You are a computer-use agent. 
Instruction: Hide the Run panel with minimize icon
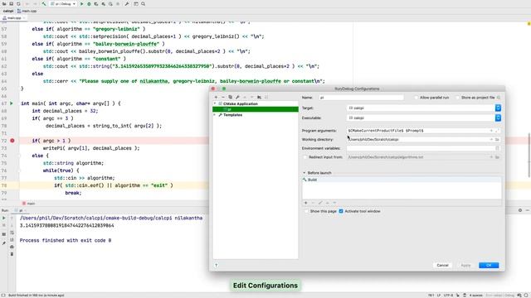pos(528,210)
